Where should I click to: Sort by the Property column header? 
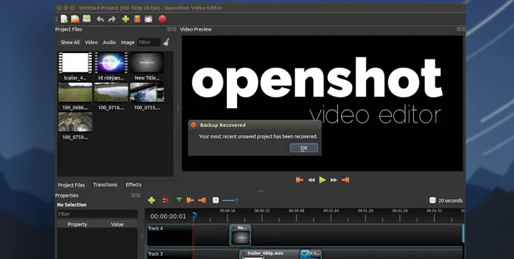point(77,225)
